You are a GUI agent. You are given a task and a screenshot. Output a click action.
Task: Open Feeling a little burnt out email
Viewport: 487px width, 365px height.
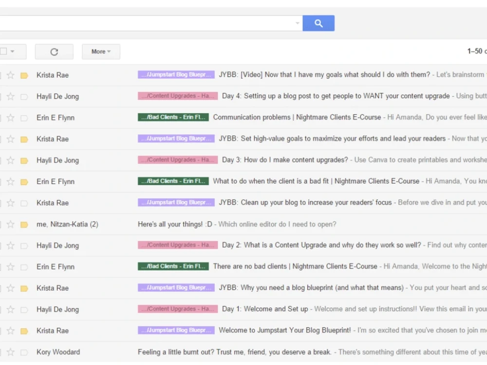[235, 352]
